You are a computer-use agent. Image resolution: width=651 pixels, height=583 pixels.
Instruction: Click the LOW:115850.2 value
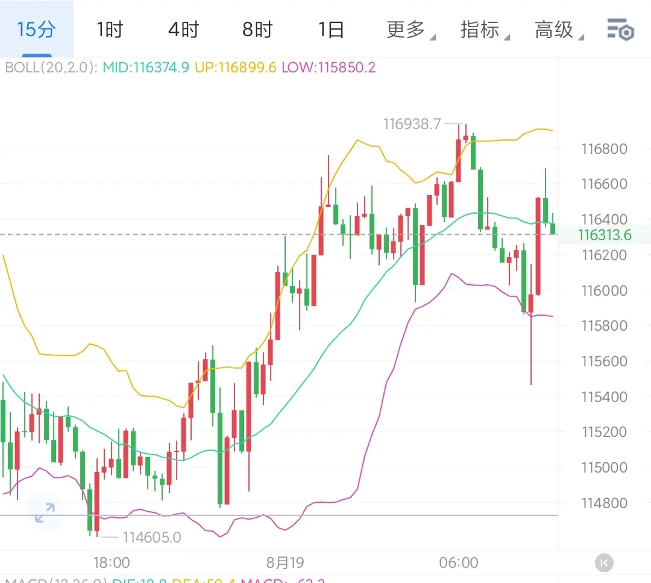[329, 68]
